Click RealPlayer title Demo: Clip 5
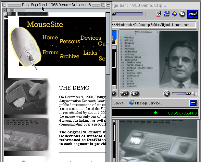 pyautogui.click(x=139, y=6)
